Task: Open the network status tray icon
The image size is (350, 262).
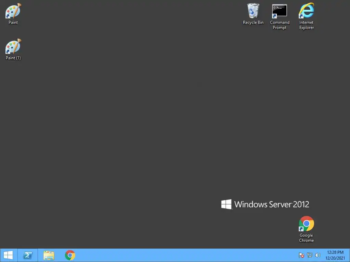Action: (x=310, y=255)
